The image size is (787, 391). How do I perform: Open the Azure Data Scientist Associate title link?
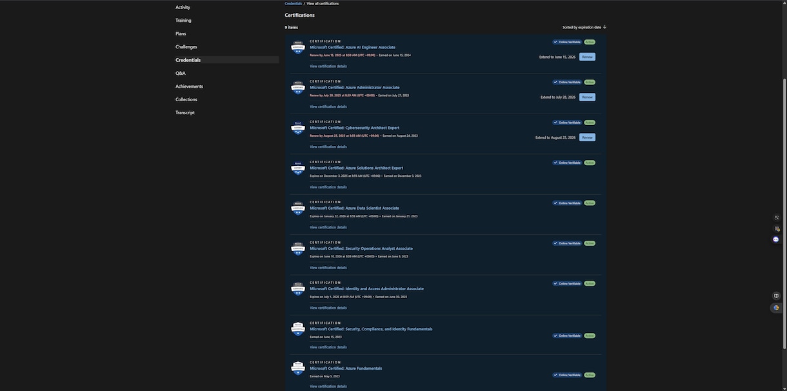click(354, 208)
